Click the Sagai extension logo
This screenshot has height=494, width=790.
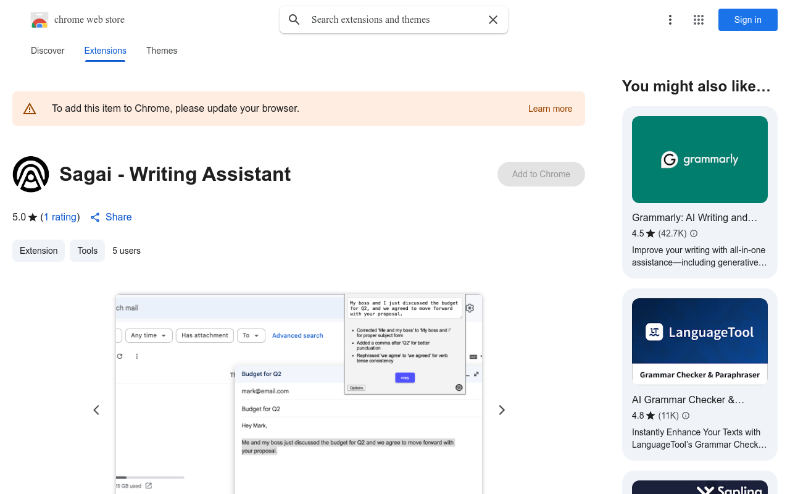(x=31, y=174)
